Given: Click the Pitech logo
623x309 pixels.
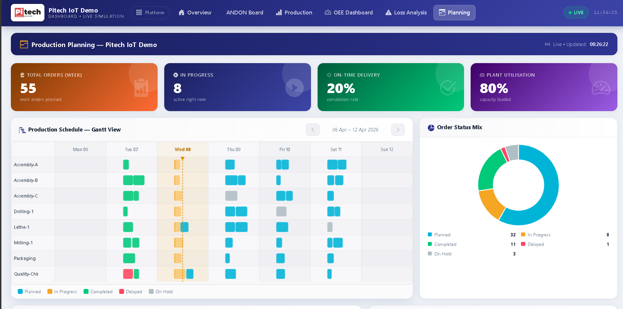Looking at the screenshot, I should point(28,12).
